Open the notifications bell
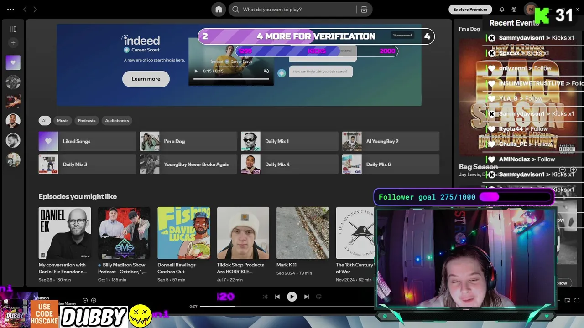Viewport: 584px width, 328px height. (502, 9)
